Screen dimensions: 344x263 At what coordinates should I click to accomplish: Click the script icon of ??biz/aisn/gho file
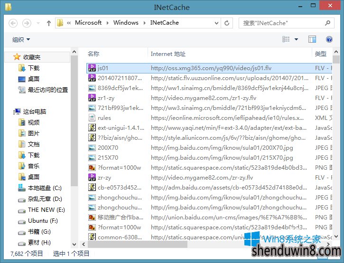(x=92, y=137)
